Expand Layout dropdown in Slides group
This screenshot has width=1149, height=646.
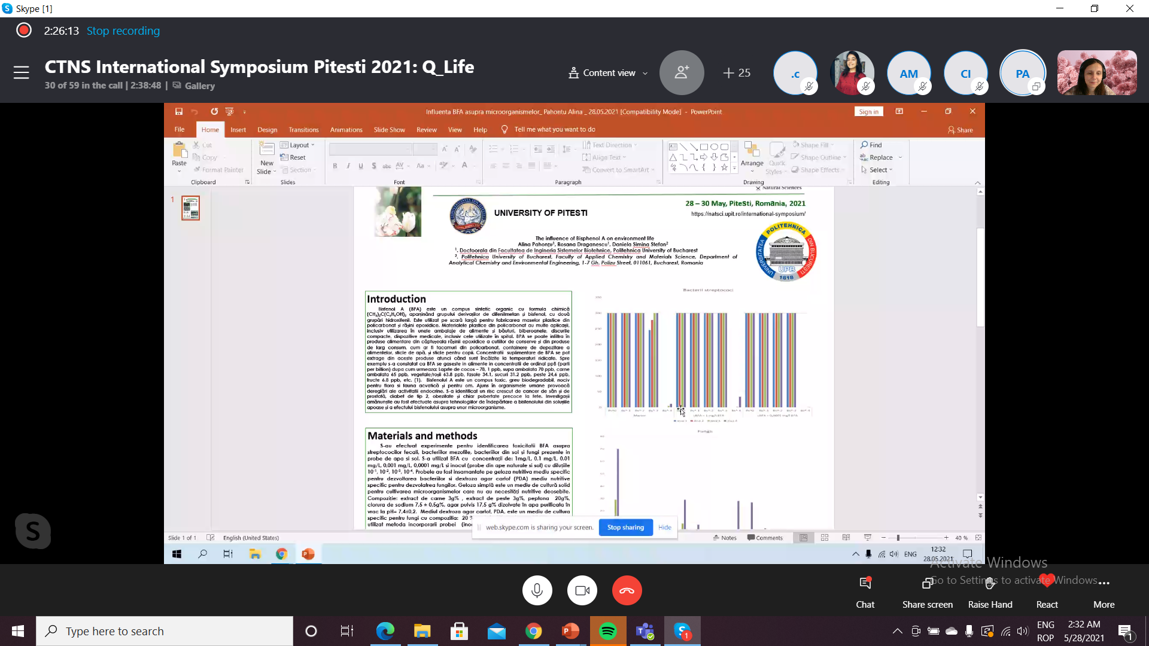pyautogui.click(x=297, y=145)
